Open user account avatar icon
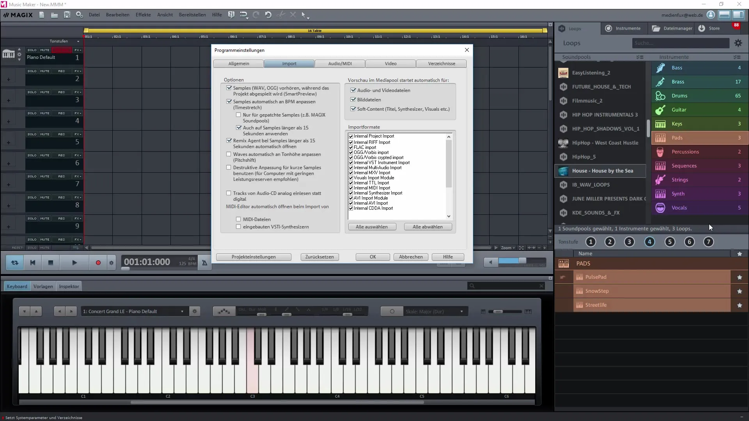The width and height of the screenshot is (749, 421). pos(711,15)
